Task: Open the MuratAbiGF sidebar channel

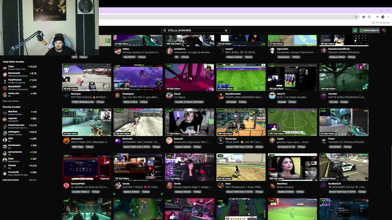Action: click(20, 88)
